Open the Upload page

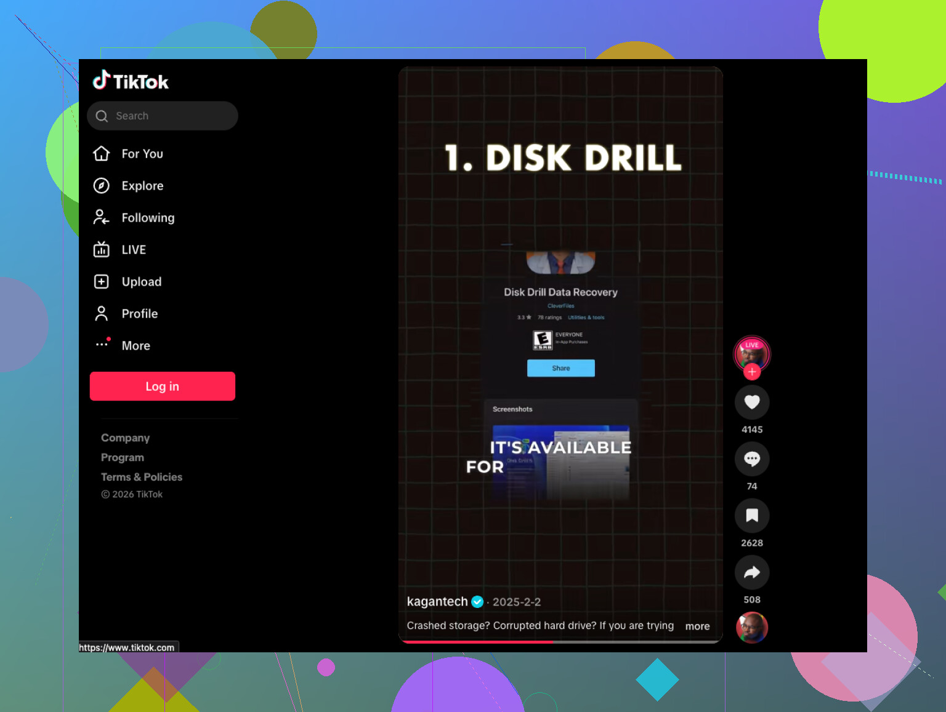tap(142, 282)
